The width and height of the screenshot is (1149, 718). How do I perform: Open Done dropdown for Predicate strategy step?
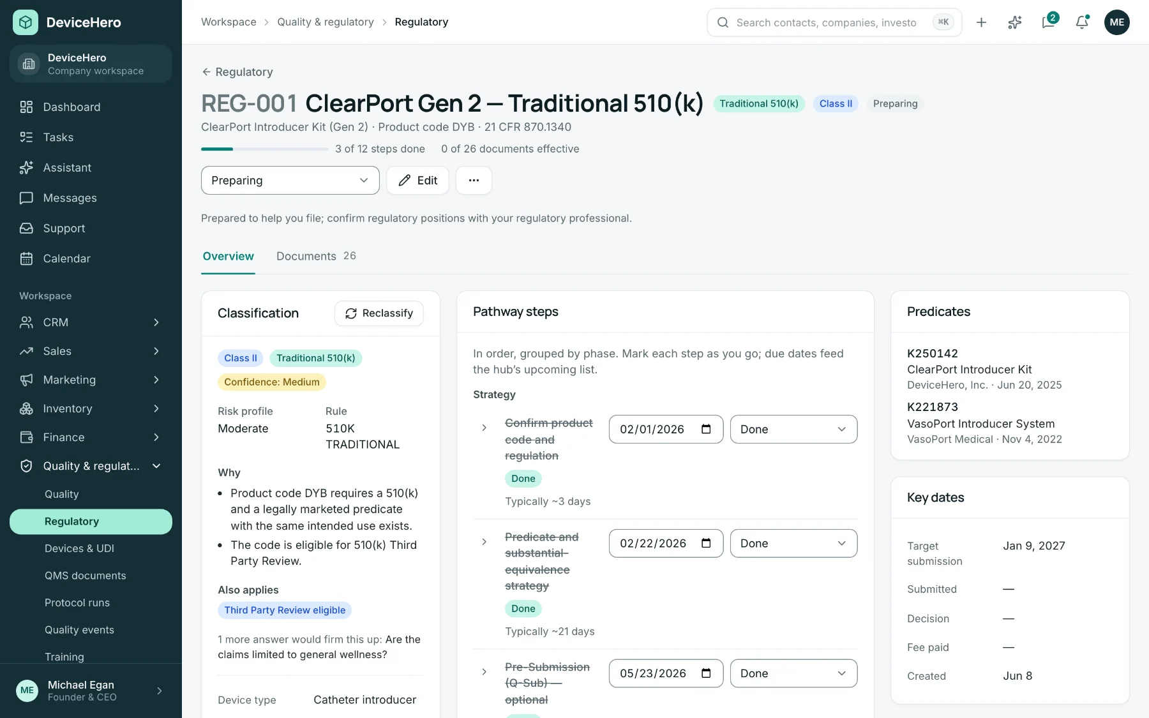[793, 543]
